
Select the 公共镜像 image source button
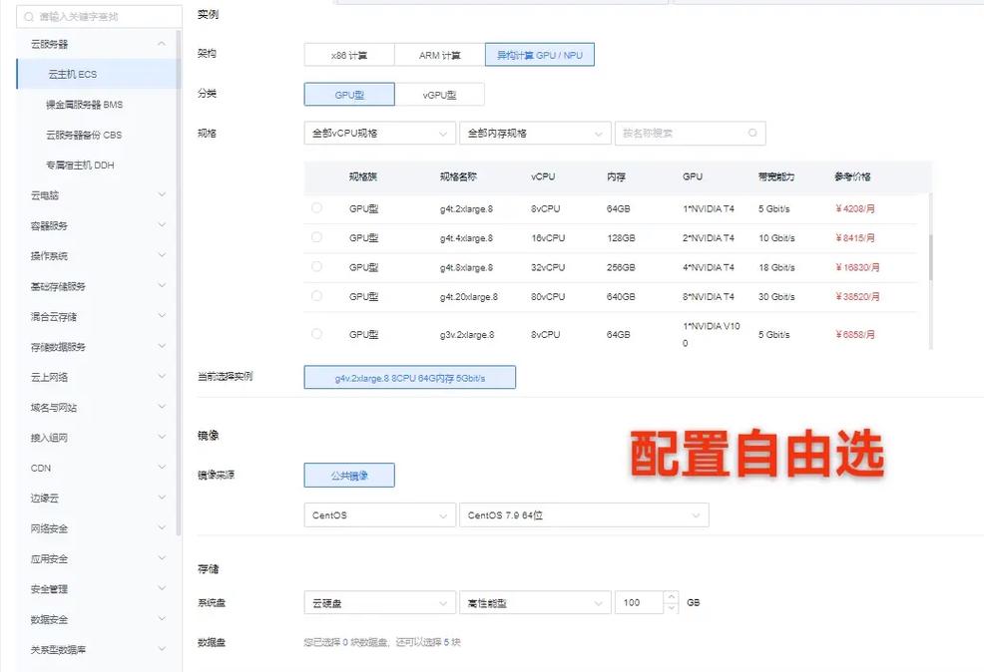(349, 476)
